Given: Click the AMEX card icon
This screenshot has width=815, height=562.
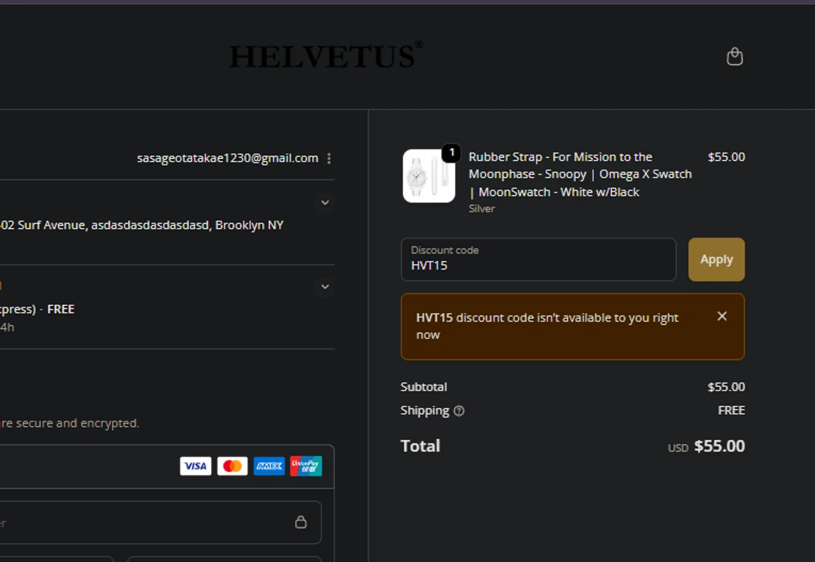Looking at the screenshot, I should pyautogui.click(x=269, y=466).
